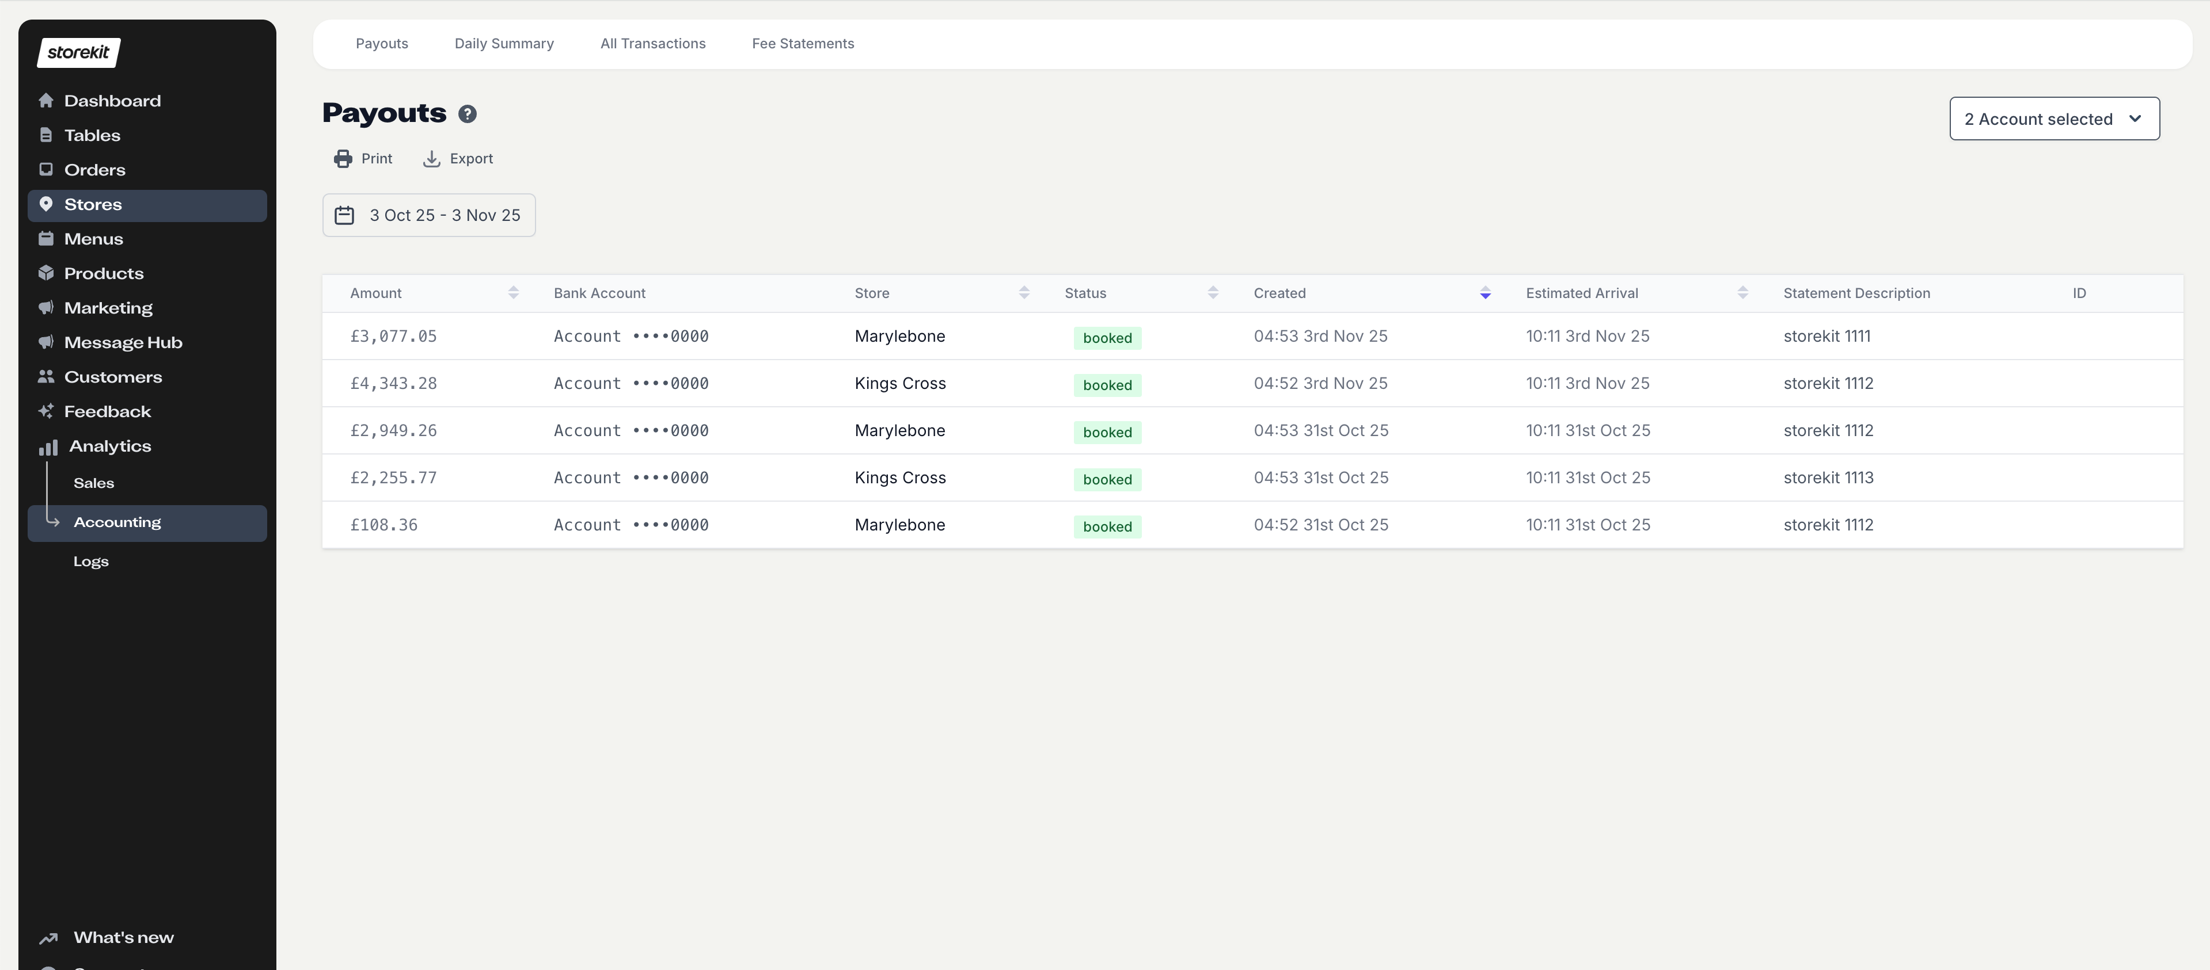Click the calendar icon in the date range field

pos(344,215)
